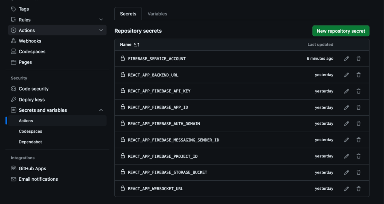This screenshot has width=384, height=204.
Task: Edit the REACT_APP_FIREBASE_APP_ID pencil icon
Action: click(346, 107)
